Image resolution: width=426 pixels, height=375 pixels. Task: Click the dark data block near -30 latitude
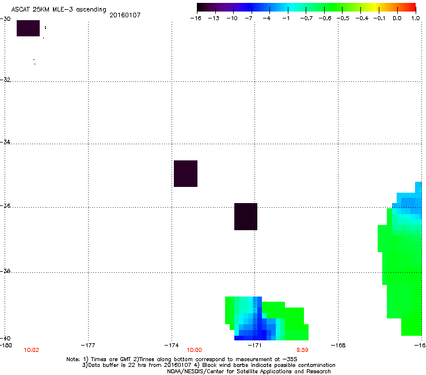(28, 28)
